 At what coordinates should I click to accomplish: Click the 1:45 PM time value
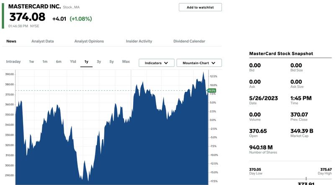pos(301,98)
